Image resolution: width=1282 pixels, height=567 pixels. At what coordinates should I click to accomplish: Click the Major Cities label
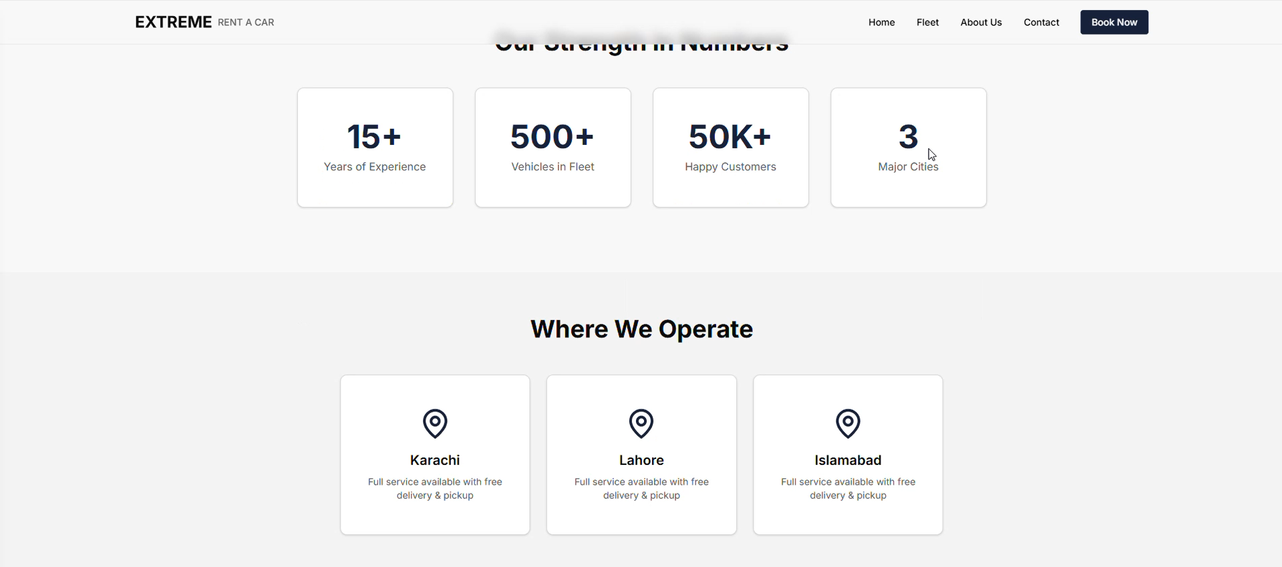click(x=908, y=167)
